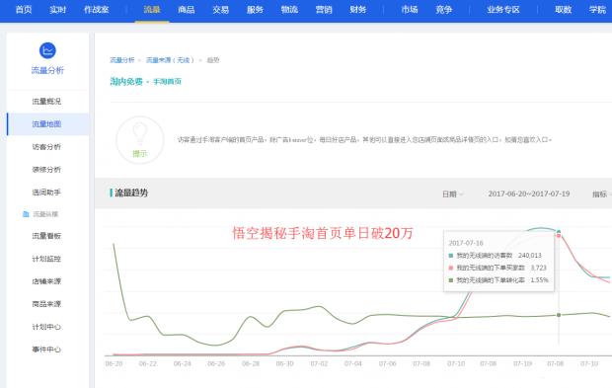Click the 06-26 axis label

pos(216,363)
